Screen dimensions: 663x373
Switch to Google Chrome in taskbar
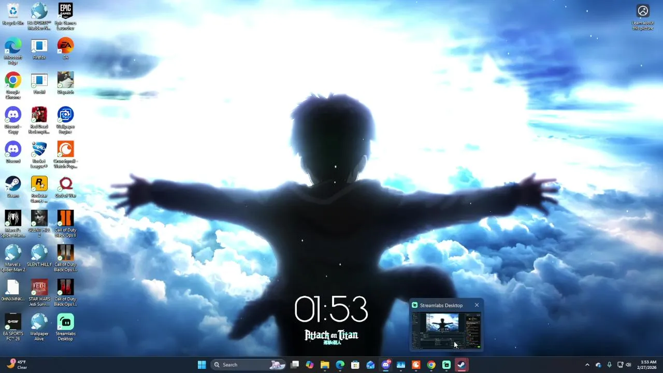(431, 365)
